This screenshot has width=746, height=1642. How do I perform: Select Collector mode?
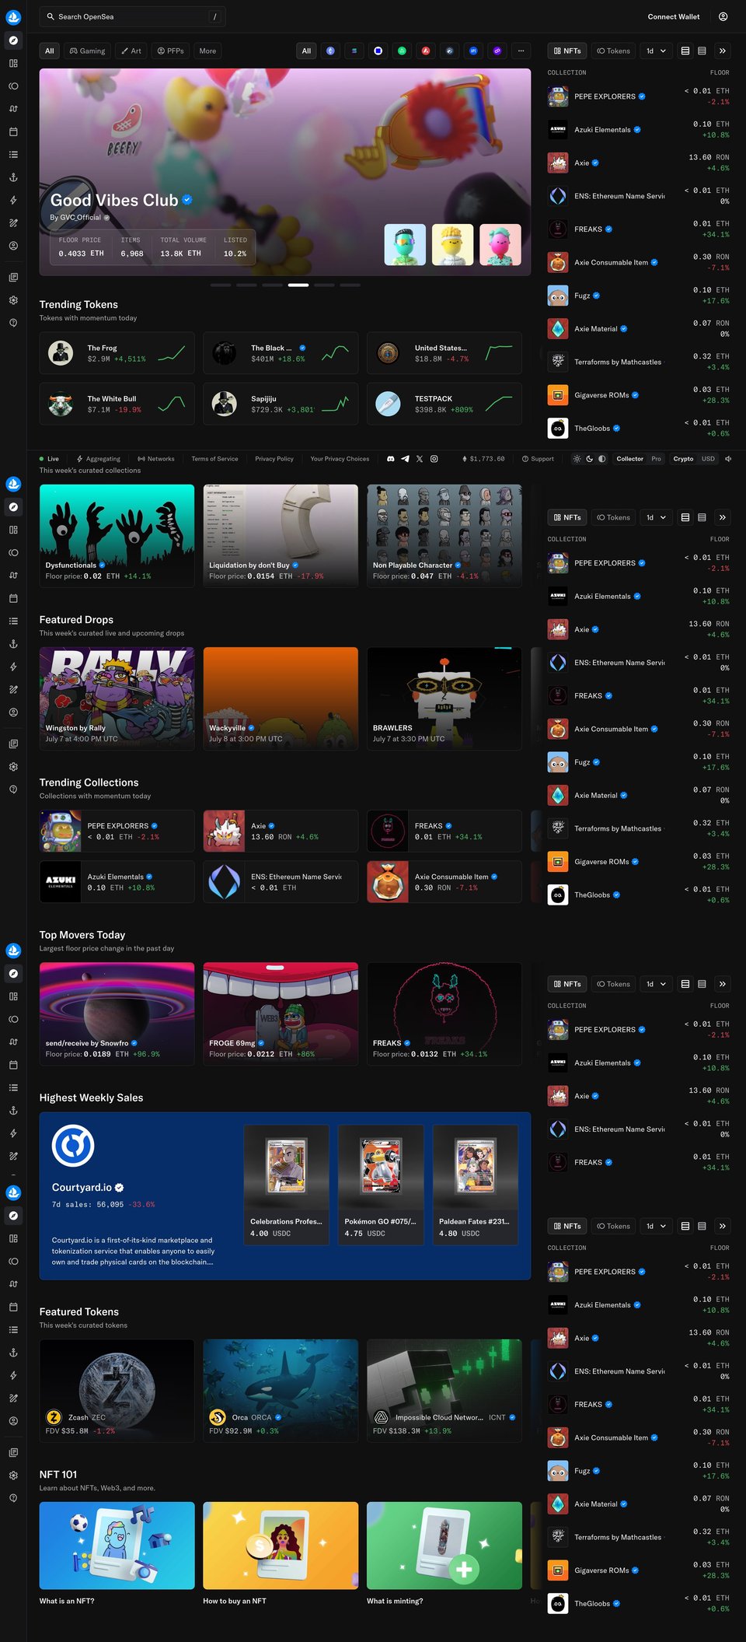point(629,459)
